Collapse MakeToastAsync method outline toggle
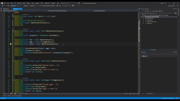This screenshot has height=101, width=180. [14, 61]
